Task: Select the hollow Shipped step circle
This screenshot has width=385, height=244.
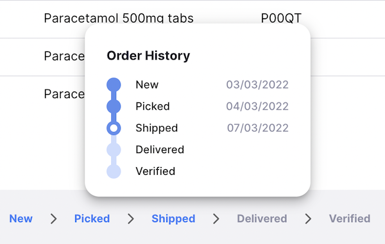Action: pyautogui.click(x=114, y=128)
